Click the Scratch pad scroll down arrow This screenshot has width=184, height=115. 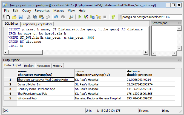click(x=179, y=48)
